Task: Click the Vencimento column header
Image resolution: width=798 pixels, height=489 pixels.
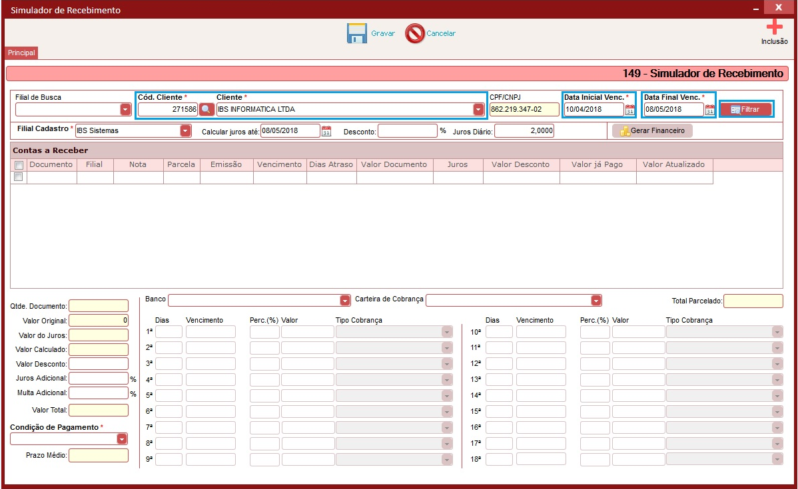Action: point(279,165)
